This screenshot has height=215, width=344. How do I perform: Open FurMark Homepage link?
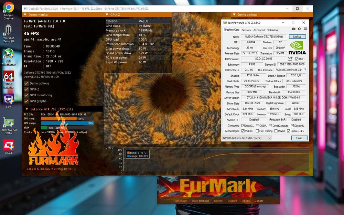click(x=180, y=201)
